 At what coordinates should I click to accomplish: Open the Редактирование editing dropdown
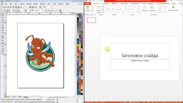[x=173, y=9]
